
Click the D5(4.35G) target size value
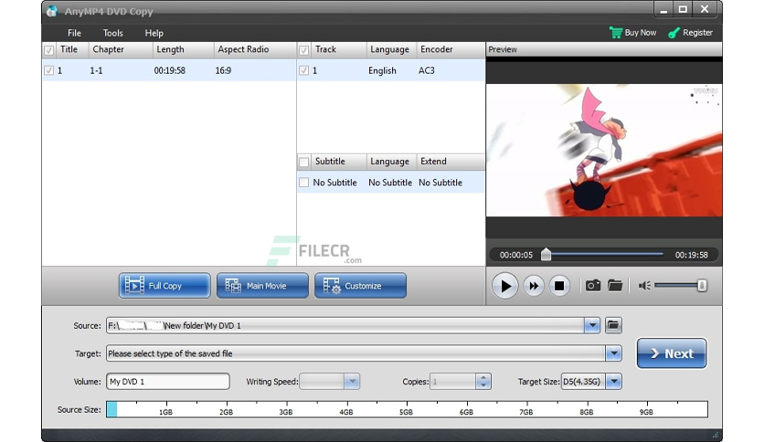[x=583, y=381]
